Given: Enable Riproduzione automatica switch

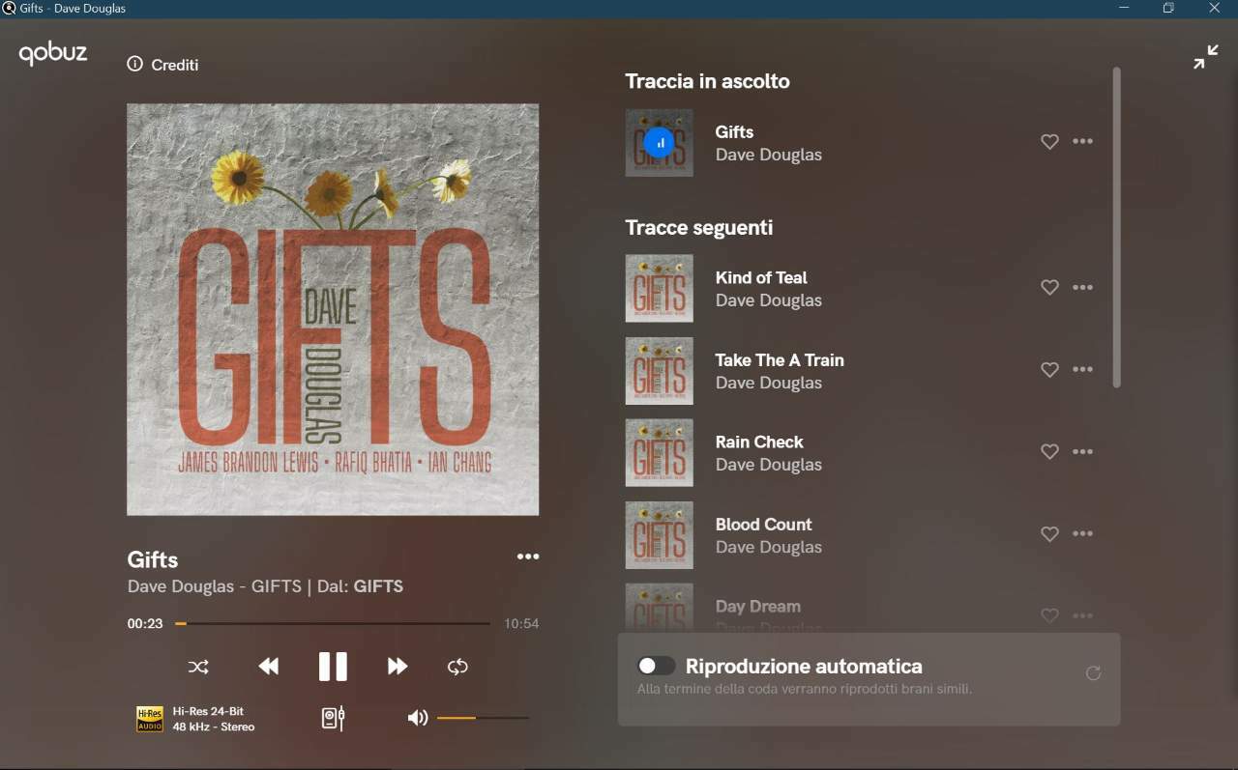Looking at the screenshot, I should tap(656, 666).
